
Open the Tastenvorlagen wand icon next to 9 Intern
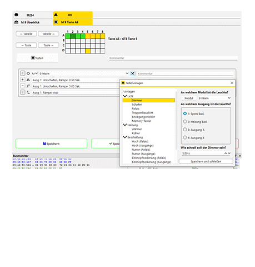point(133,73)
